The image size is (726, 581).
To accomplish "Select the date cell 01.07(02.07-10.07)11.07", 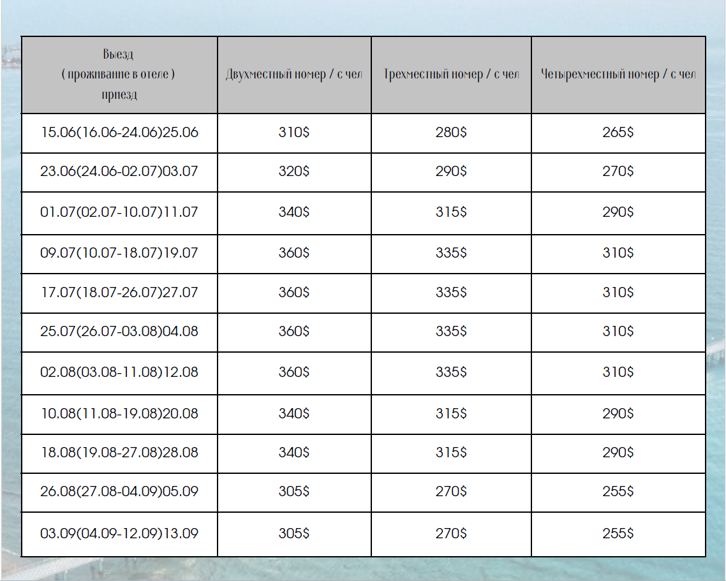I will pyautogui.click(x=119, y=212).
